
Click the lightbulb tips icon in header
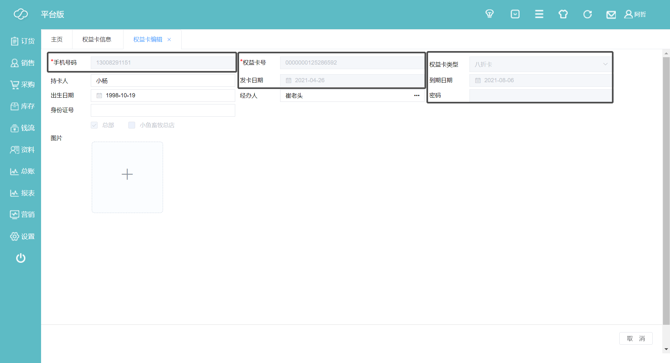point(489,14)
